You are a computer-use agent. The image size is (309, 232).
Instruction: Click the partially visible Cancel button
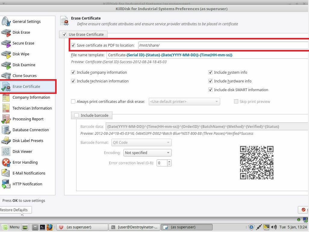click(x=304, y=210)
